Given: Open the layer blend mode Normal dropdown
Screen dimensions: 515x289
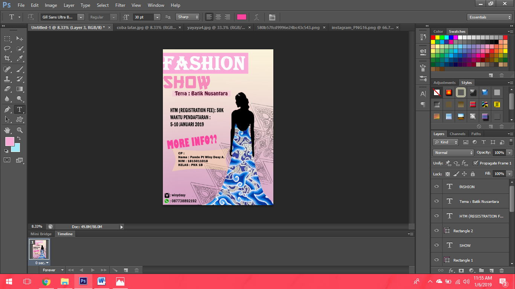Looking at the screenshot, I should pyautogui.click(x=453, y=153).
